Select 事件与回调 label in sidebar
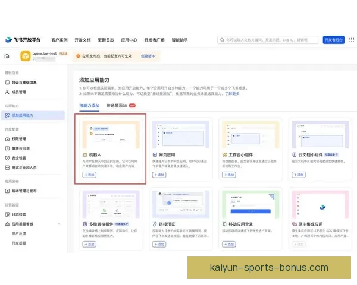Viewport: 357px width, 285px height. click(21, 148)
